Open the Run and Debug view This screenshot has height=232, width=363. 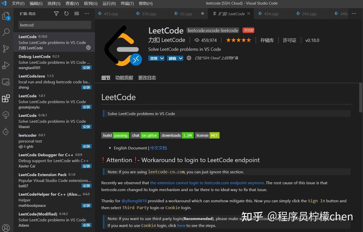coord(6,65)
